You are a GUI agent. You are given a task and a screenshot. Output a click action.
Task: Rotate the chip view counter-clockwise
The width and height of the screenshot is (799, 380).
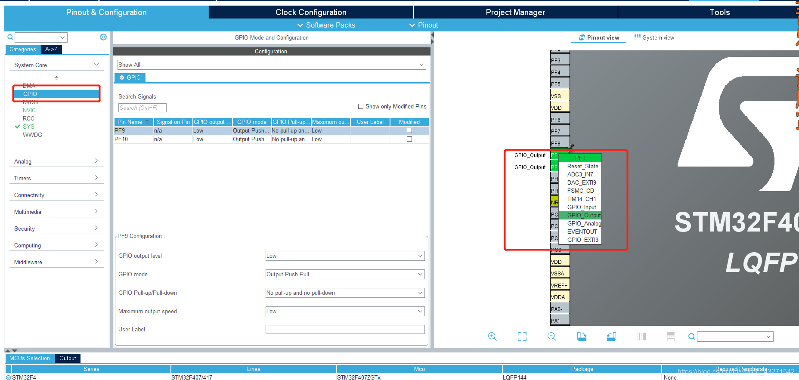pyautogui.click(x=611, y=337)
